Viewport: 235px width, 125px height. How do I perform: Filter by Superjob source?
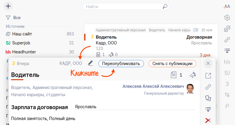pos(21,43)
